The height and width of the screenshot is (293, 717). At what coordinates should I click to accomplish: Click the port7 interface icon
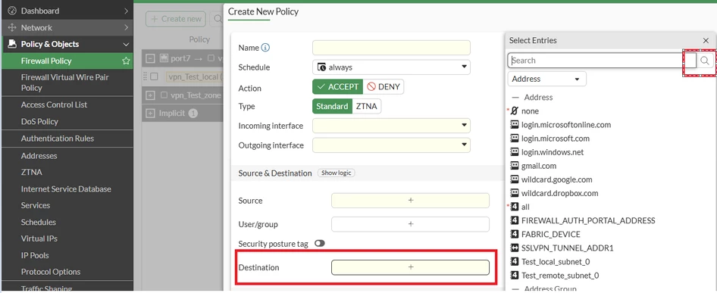pos(164,58)
